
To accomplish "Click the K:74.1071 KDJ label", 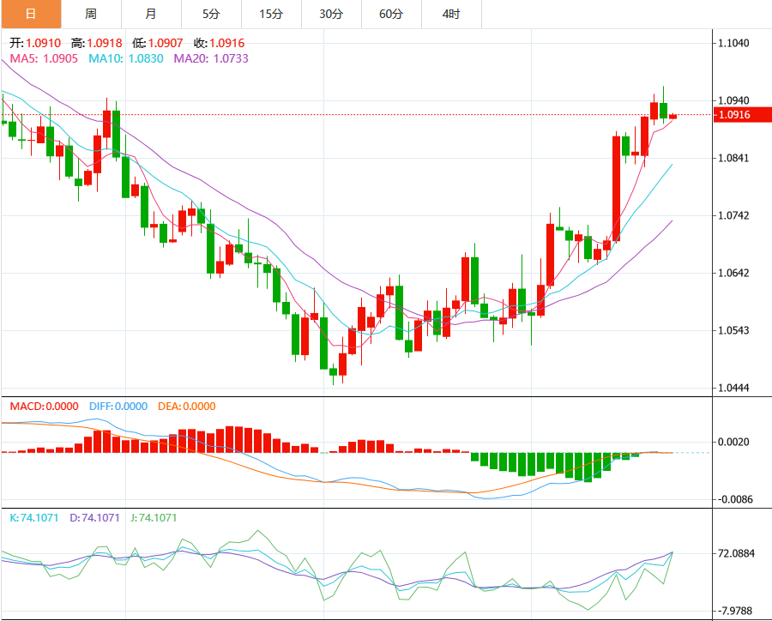I will (x=34, y=518).
